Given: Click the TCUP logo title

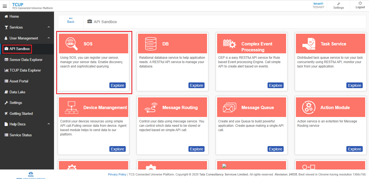Looking at the screenshot, I should click(x=18, y=4).
